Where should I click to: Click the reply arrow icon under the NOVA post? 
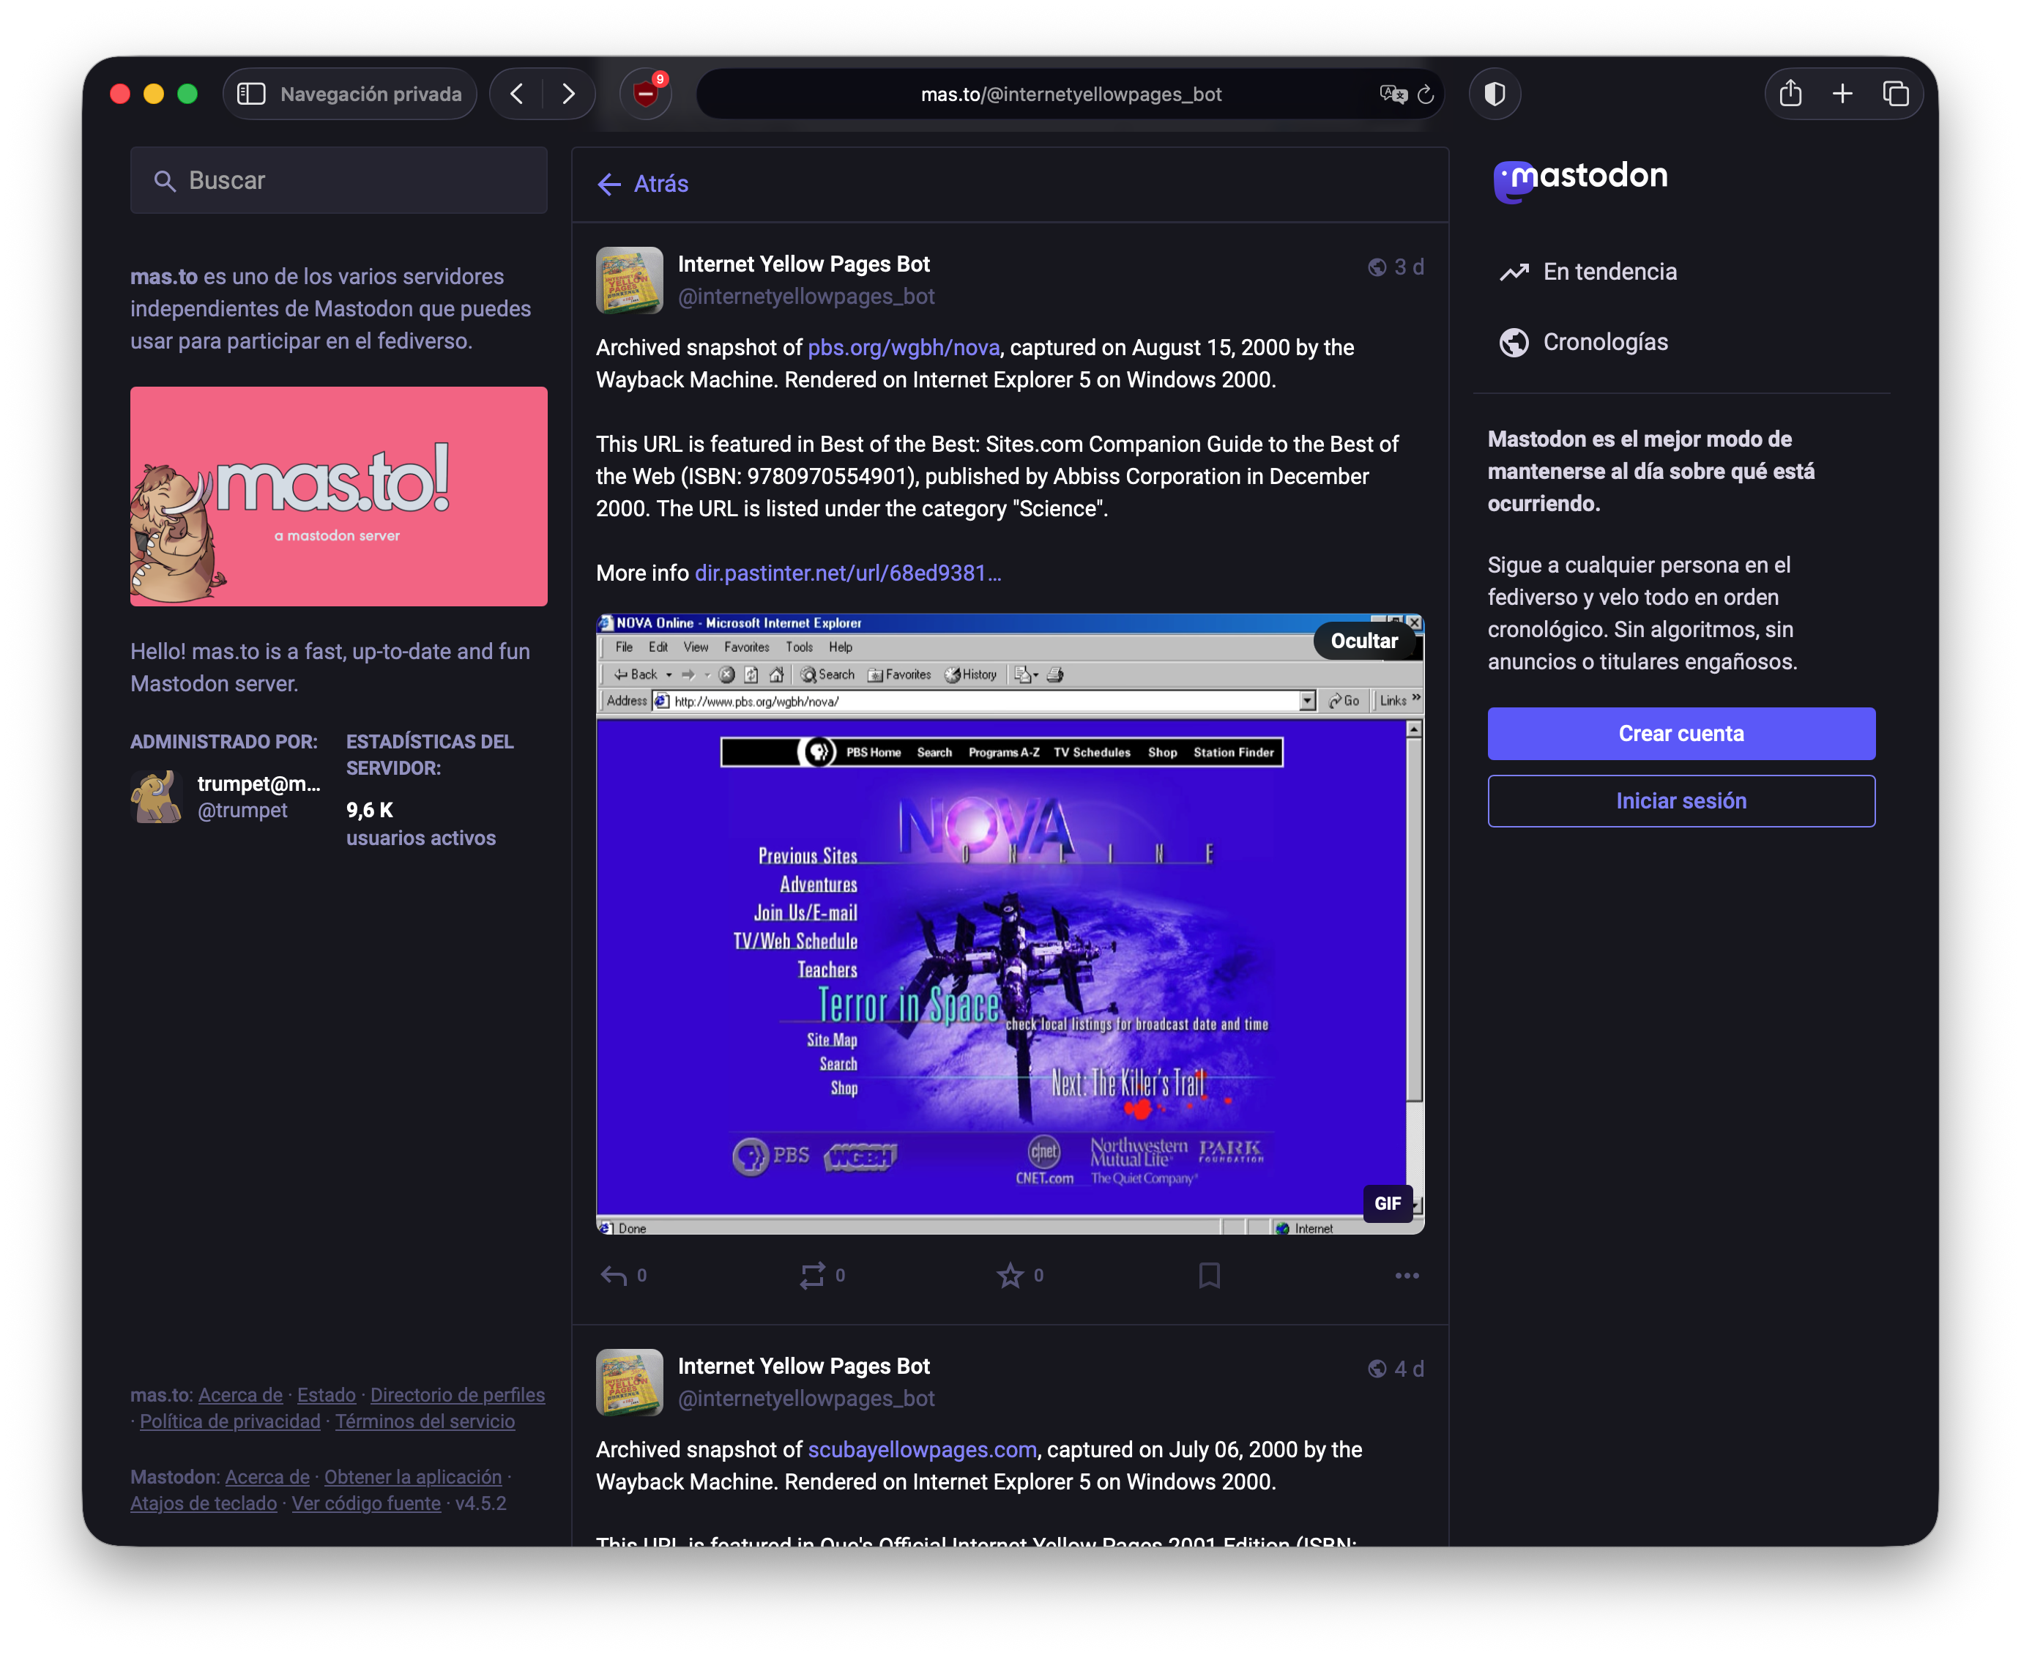(614, 1276)
